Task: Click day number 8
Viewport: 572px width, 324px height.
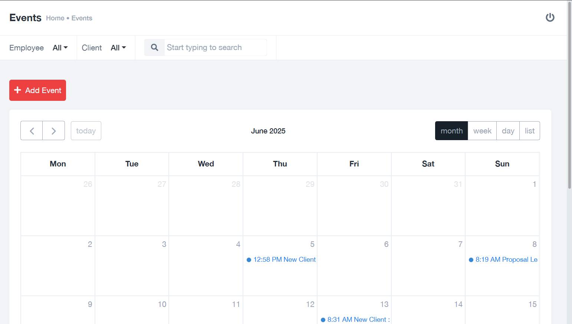Action: [535, 244]
